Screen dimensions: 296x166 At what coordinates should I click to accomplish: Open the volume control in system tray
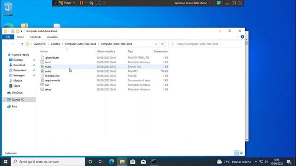coord(266,162)
